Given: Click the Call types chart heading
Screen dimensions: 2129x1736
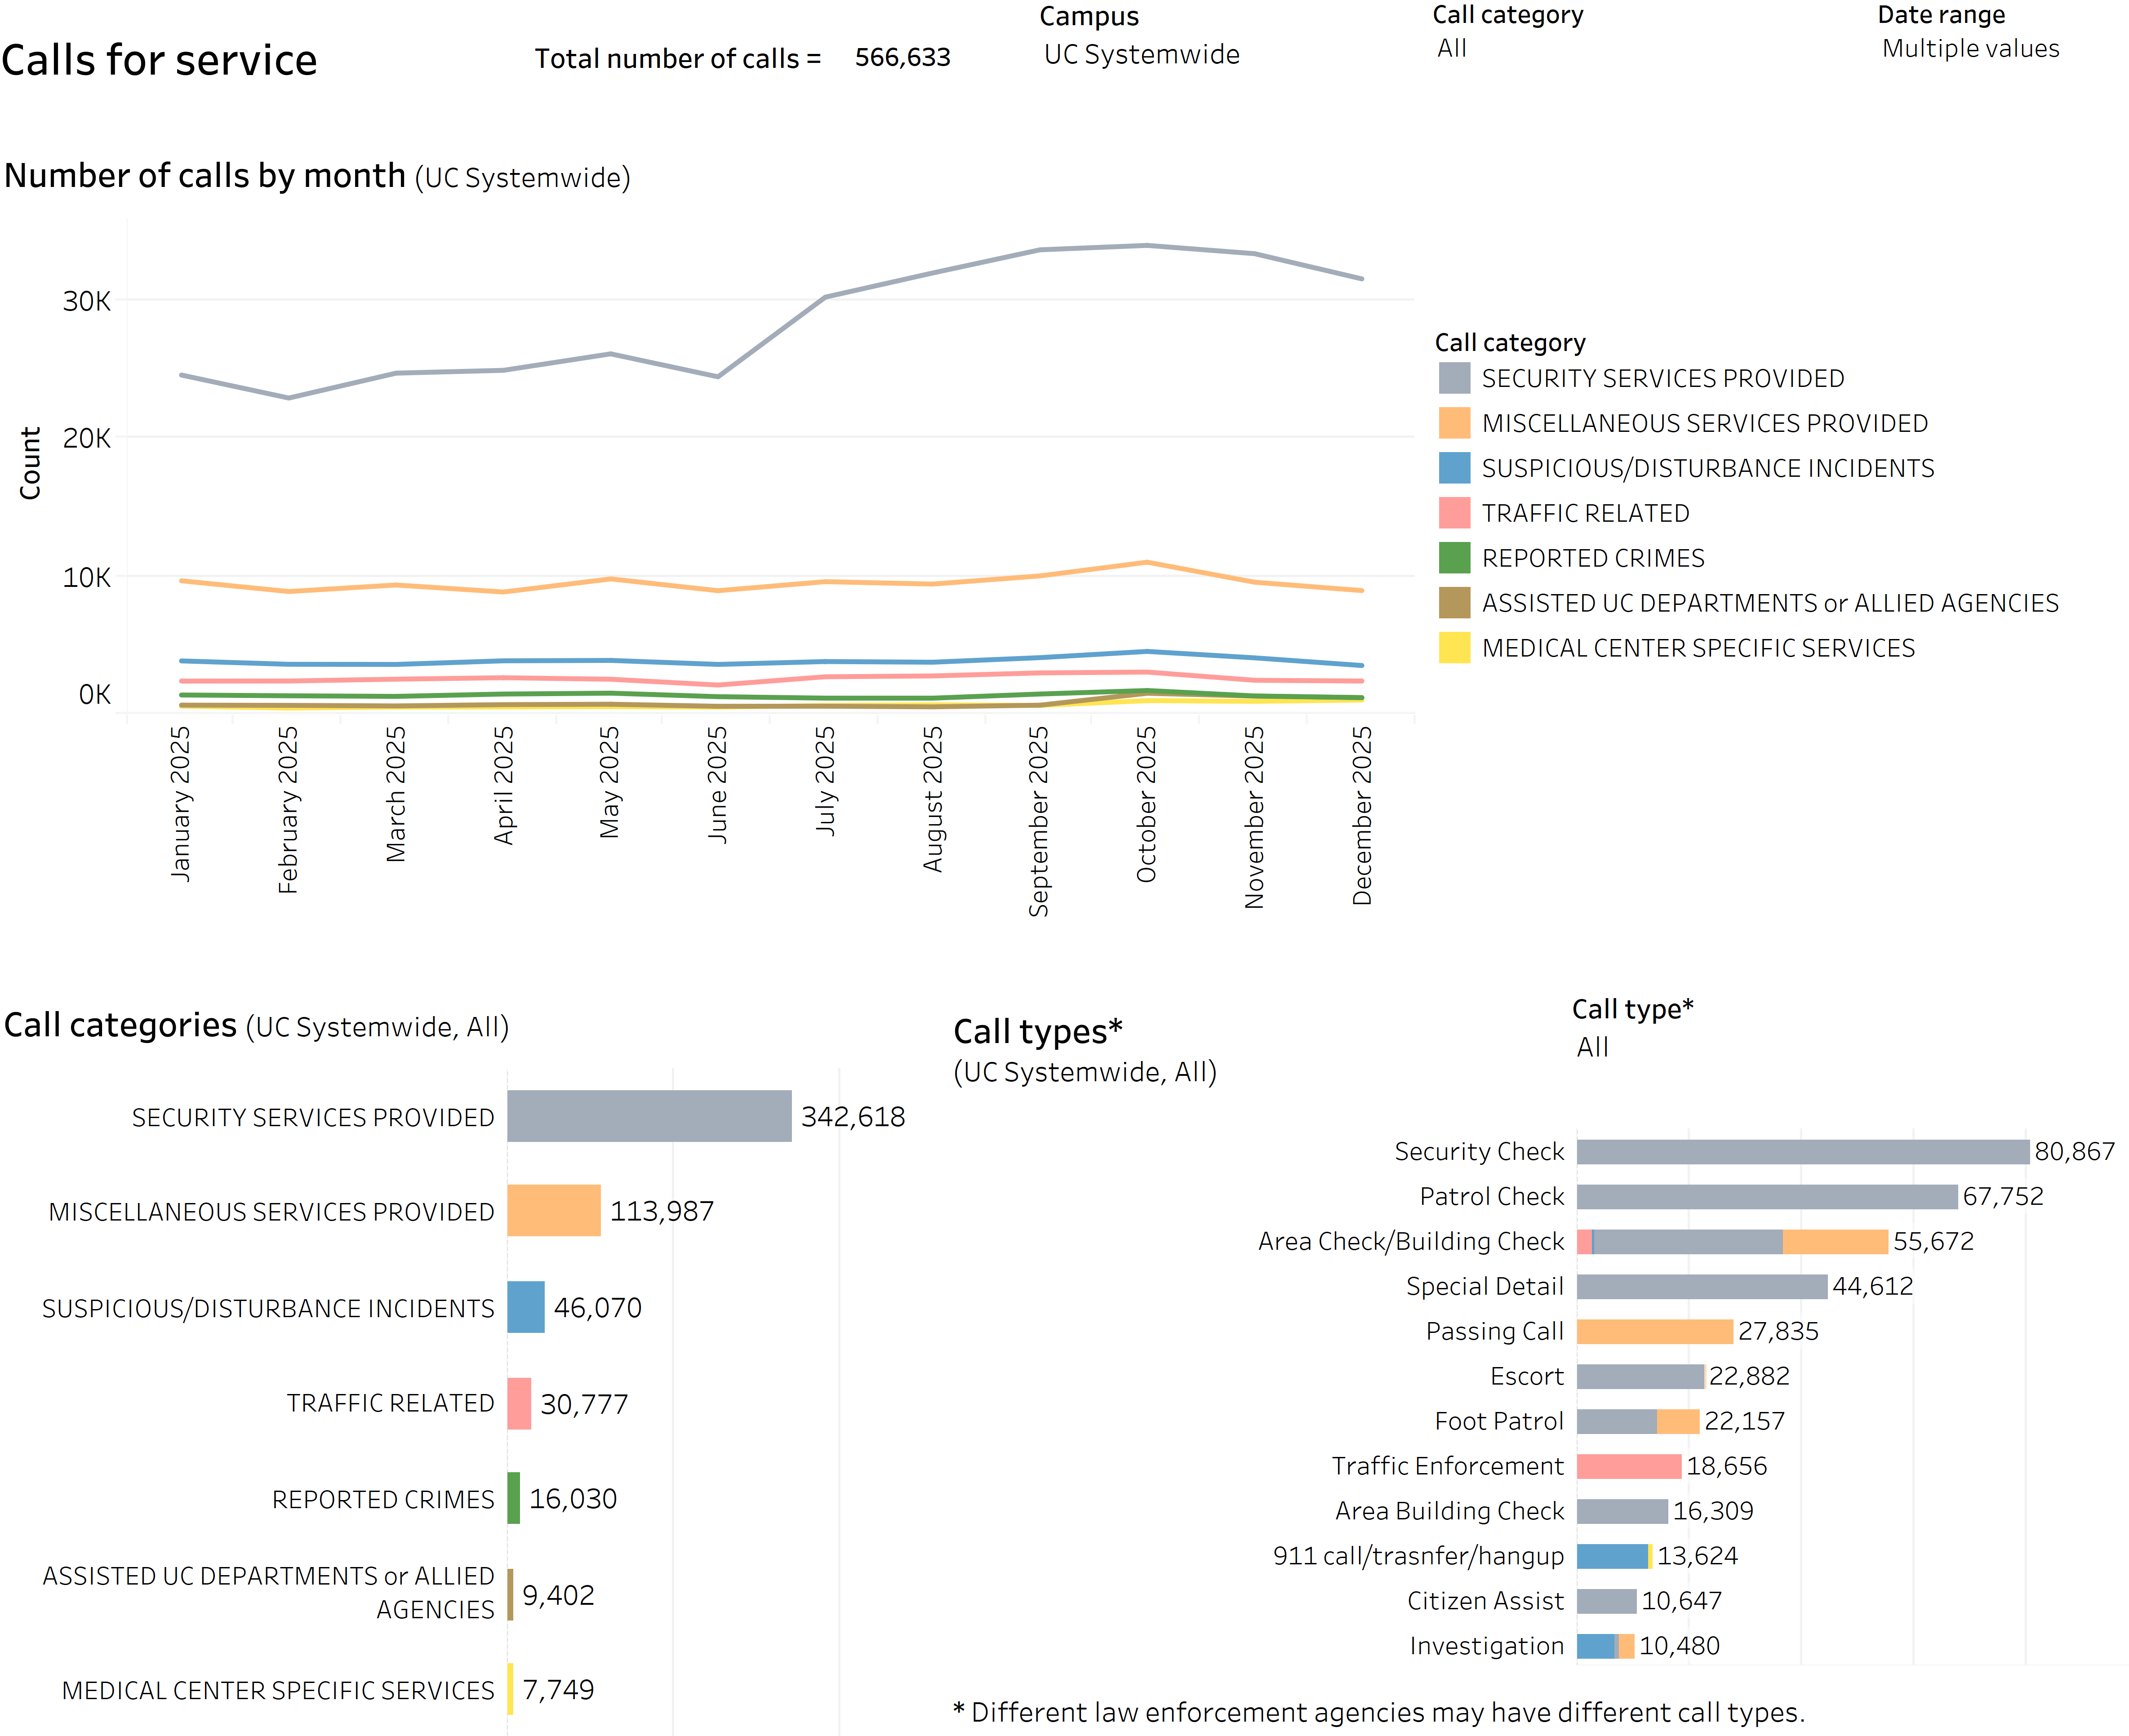Looking at the screenshot, I should (x=1038, y=1031).
